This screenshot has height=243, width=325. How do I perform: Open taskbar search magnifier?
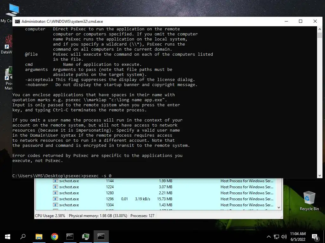tap(23, 237)
